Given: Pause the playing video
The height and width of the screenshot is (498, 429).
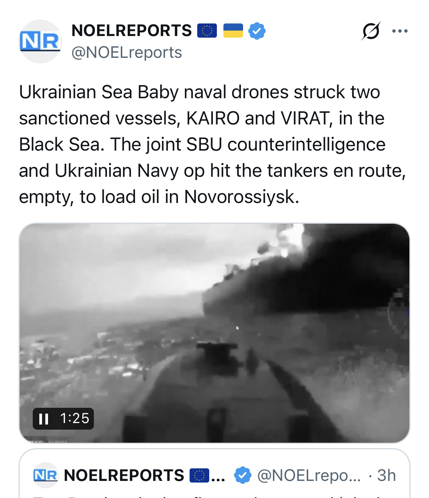Looking at the screenshot, I should click(44, 419).
